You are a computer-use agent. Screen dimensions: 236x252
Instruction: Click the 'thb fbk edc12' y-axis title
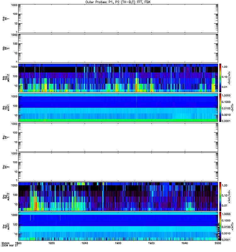coord(6,78)
